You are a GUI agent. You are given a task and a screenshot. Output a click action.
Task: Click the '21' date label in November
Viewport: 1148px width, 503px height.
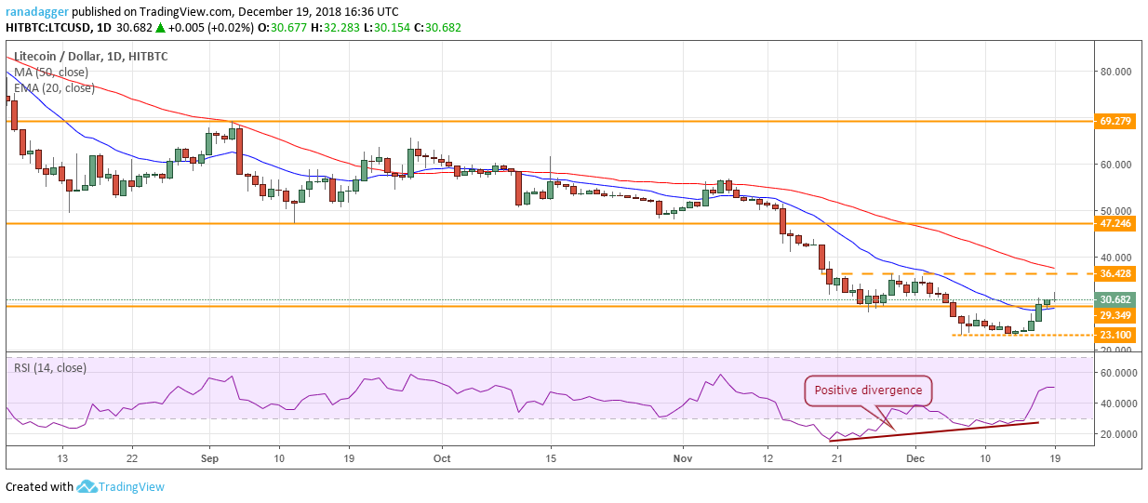[x=837, y=458]
